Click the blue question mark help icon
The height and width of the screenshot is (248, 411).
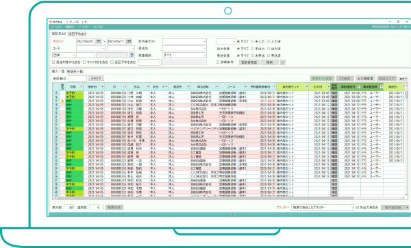(x=132, y=55)
